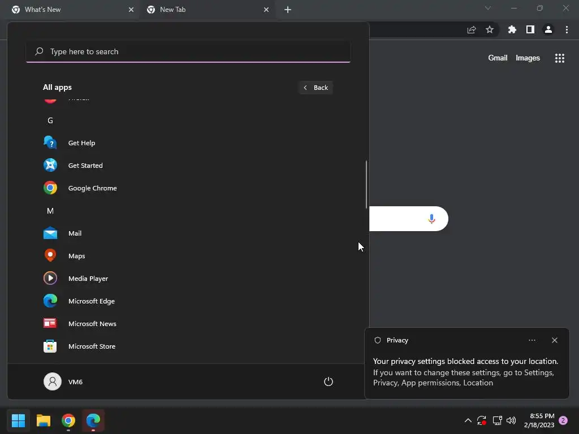Open the network tray icon
This screenshot has width=579, height=434.
497,420
